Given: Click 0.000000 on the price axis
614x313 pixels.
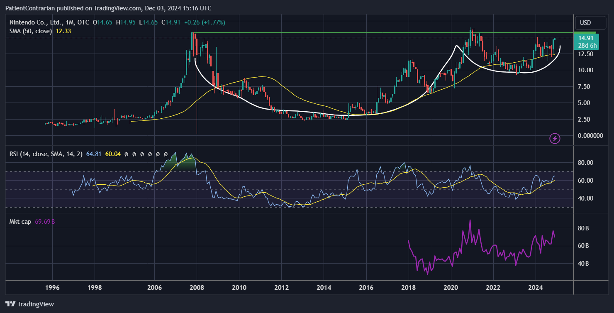Looking at the screenshot, I should (x=591, y=136).
